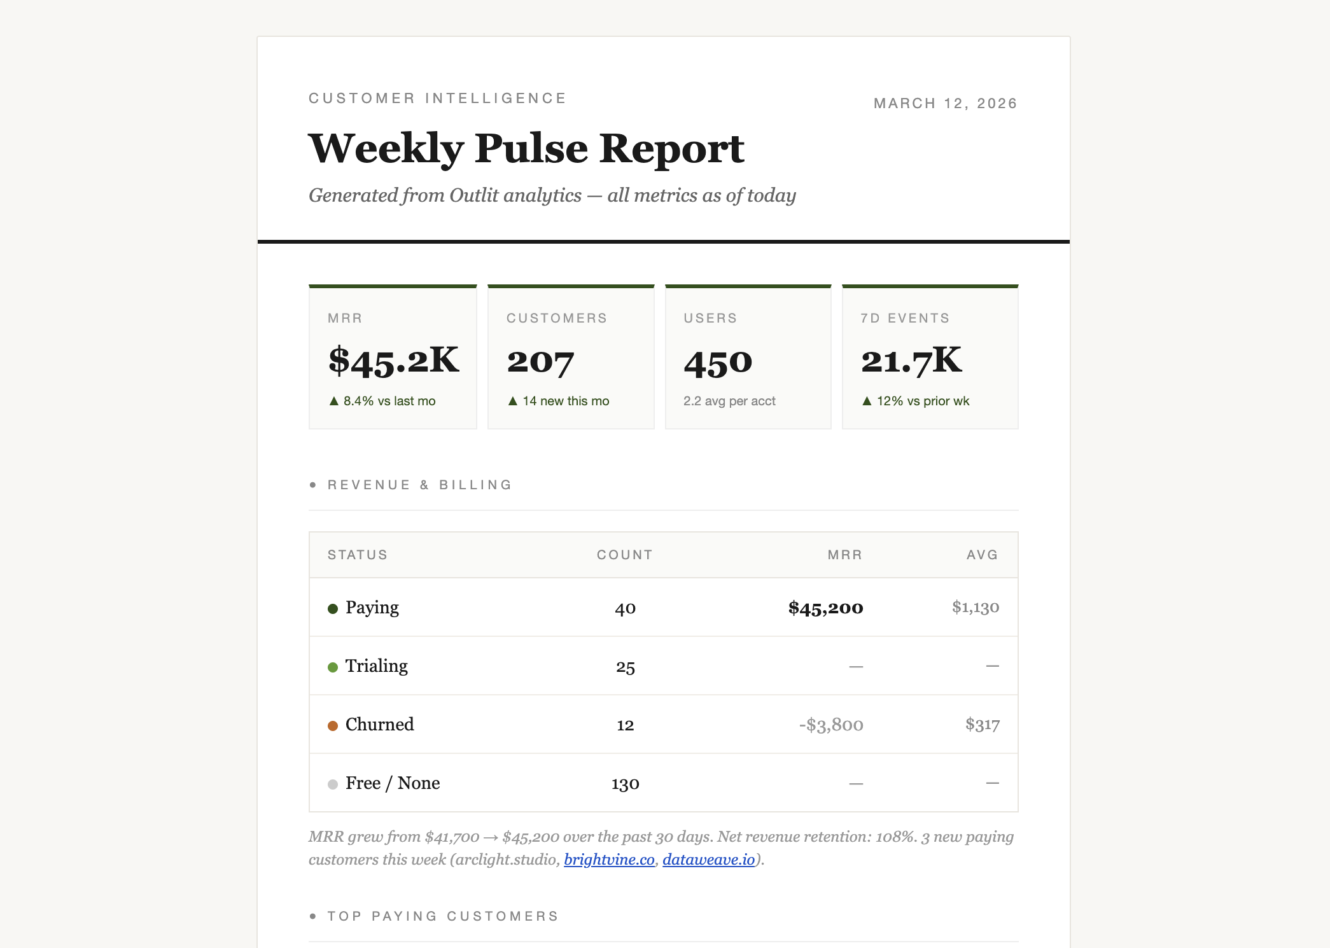The height and width of the screenshot is (948, 1330).
Task: Click the up arrow beside 12% vs prior wk
Action: pos(866,401)
